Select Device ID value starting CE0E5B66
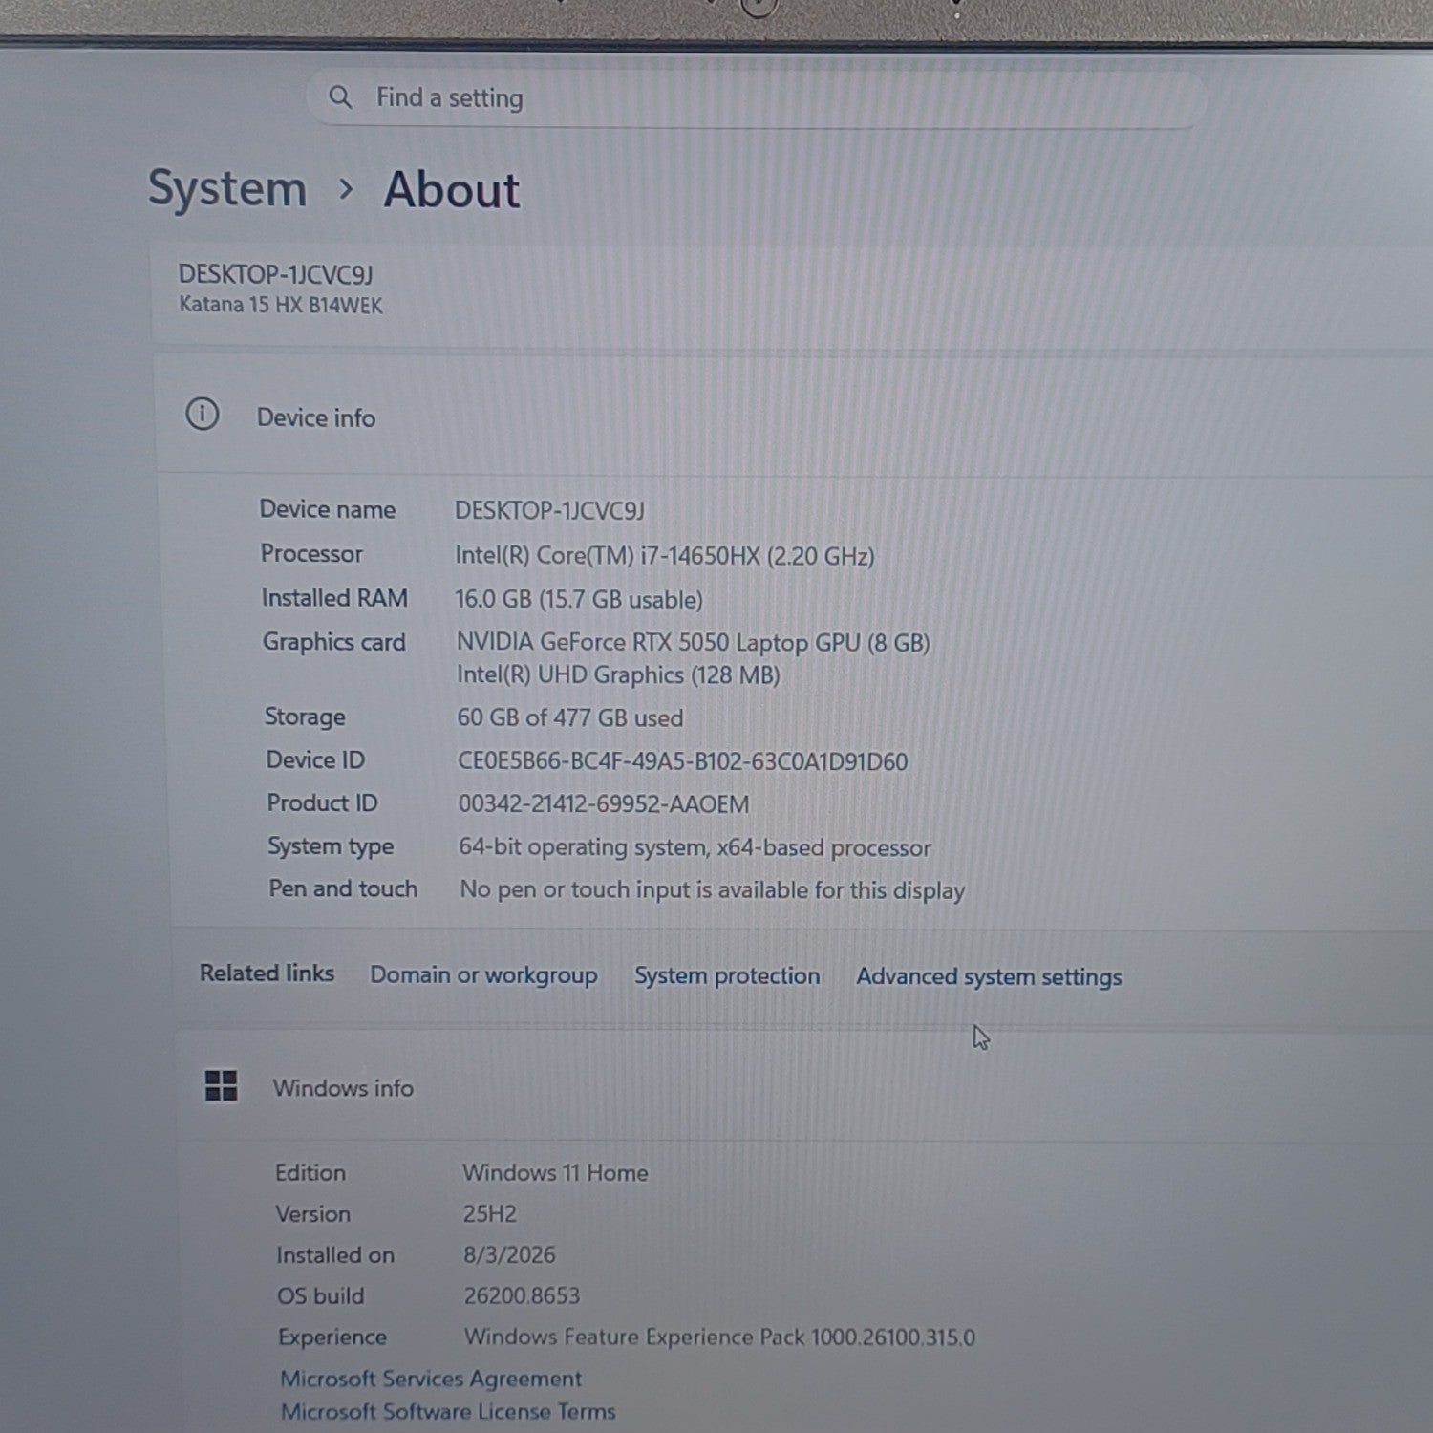The height and width of the screenshot is (1433, 1433). point(683,762)
